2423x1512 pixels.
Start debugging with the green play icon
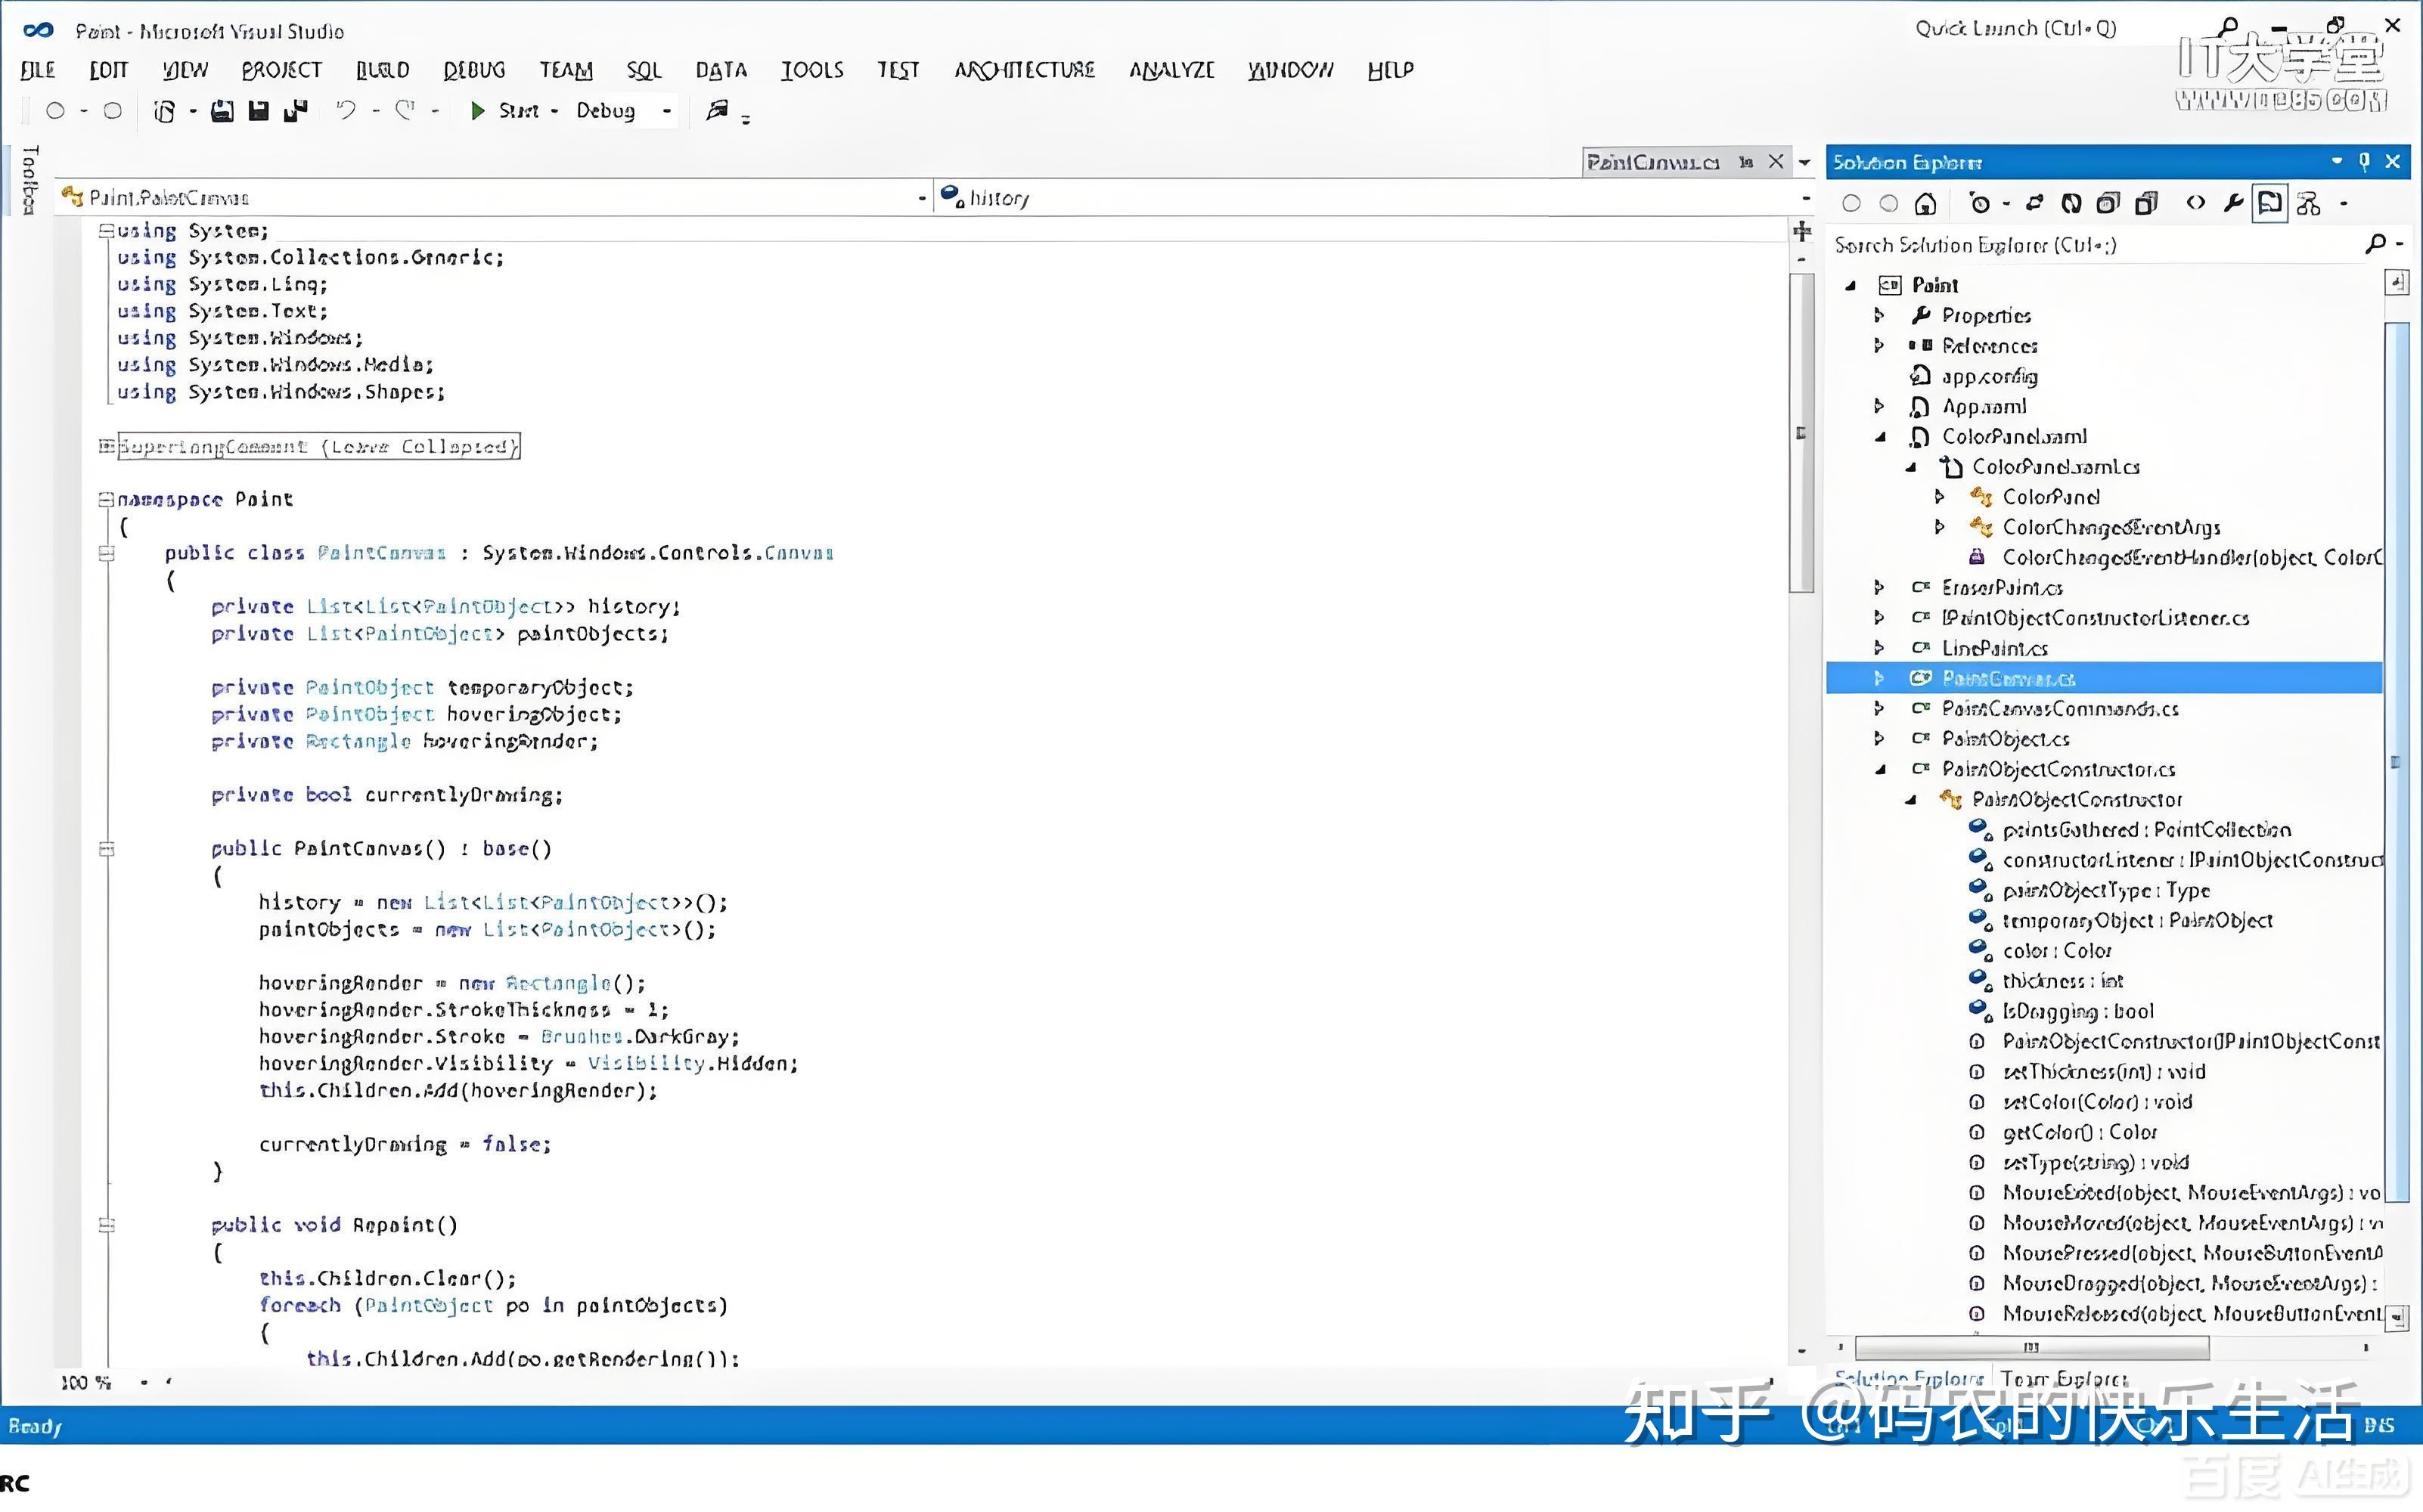coord(478,110)
